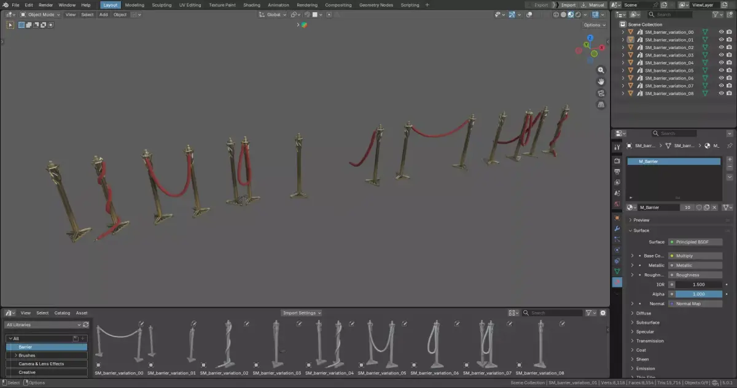Expand the Subsurface material section
737x388 pixels.
pos(648,322)
